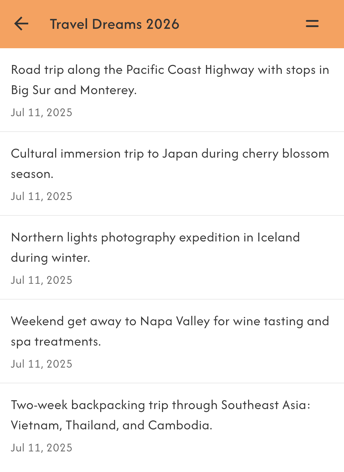Click the date under the Japan trip note
Viewport: 344px width, 472px height.
[x=41, y=196]
